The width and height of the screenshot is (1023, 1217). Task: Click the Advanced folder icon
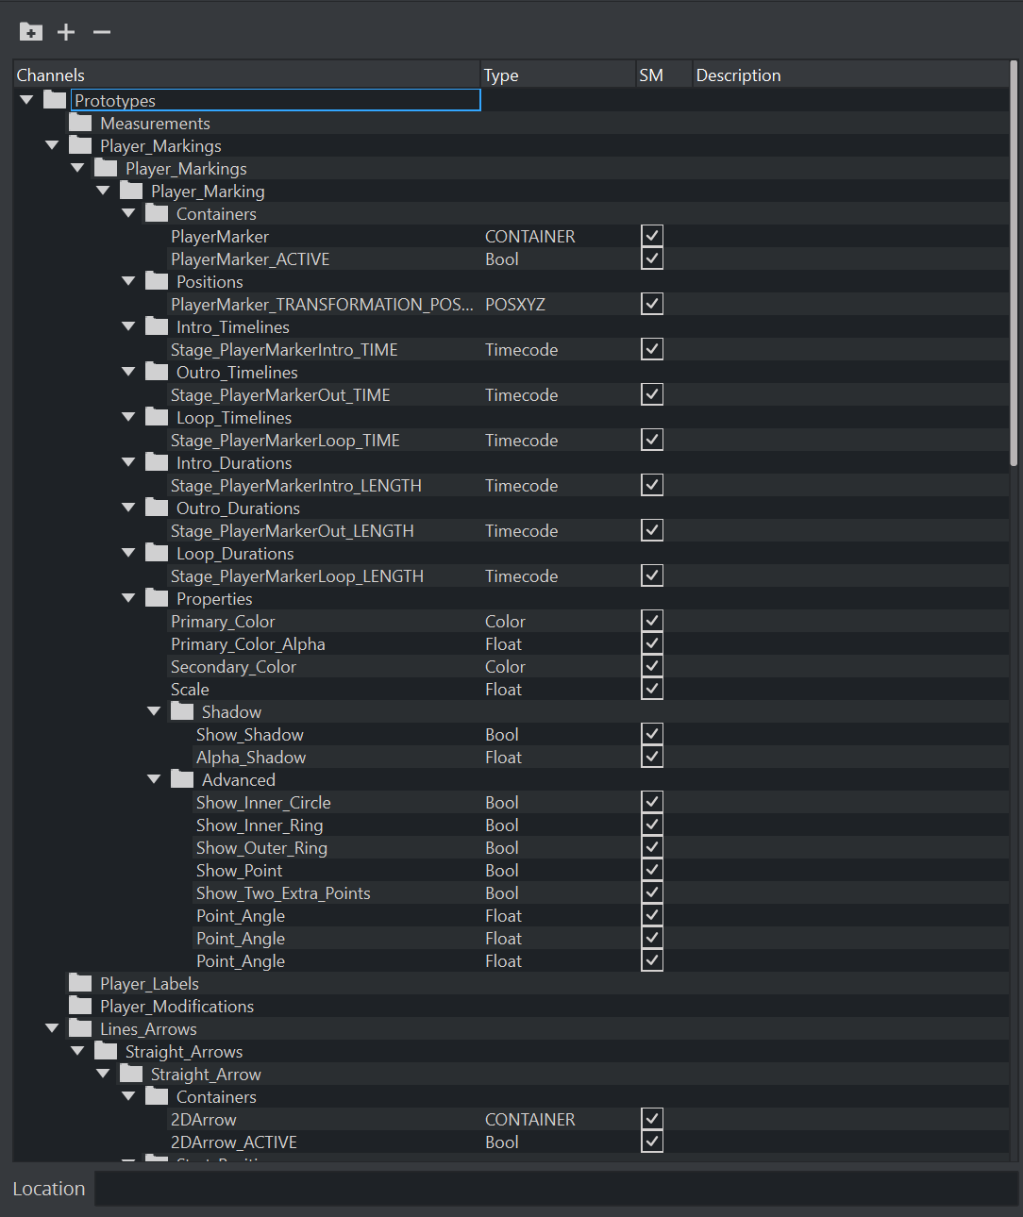tap(182, 780)
